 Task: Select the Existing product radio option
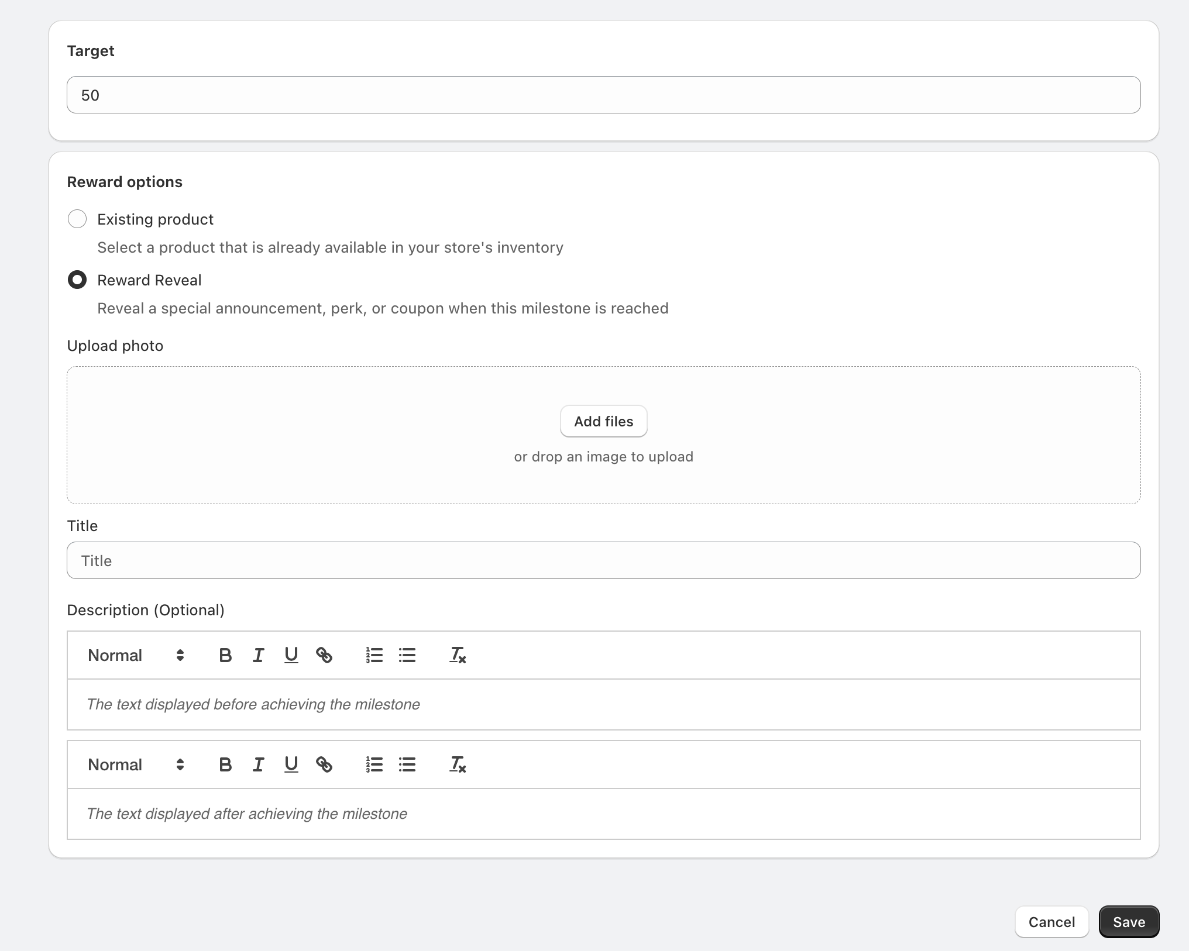tap(77, 219)
